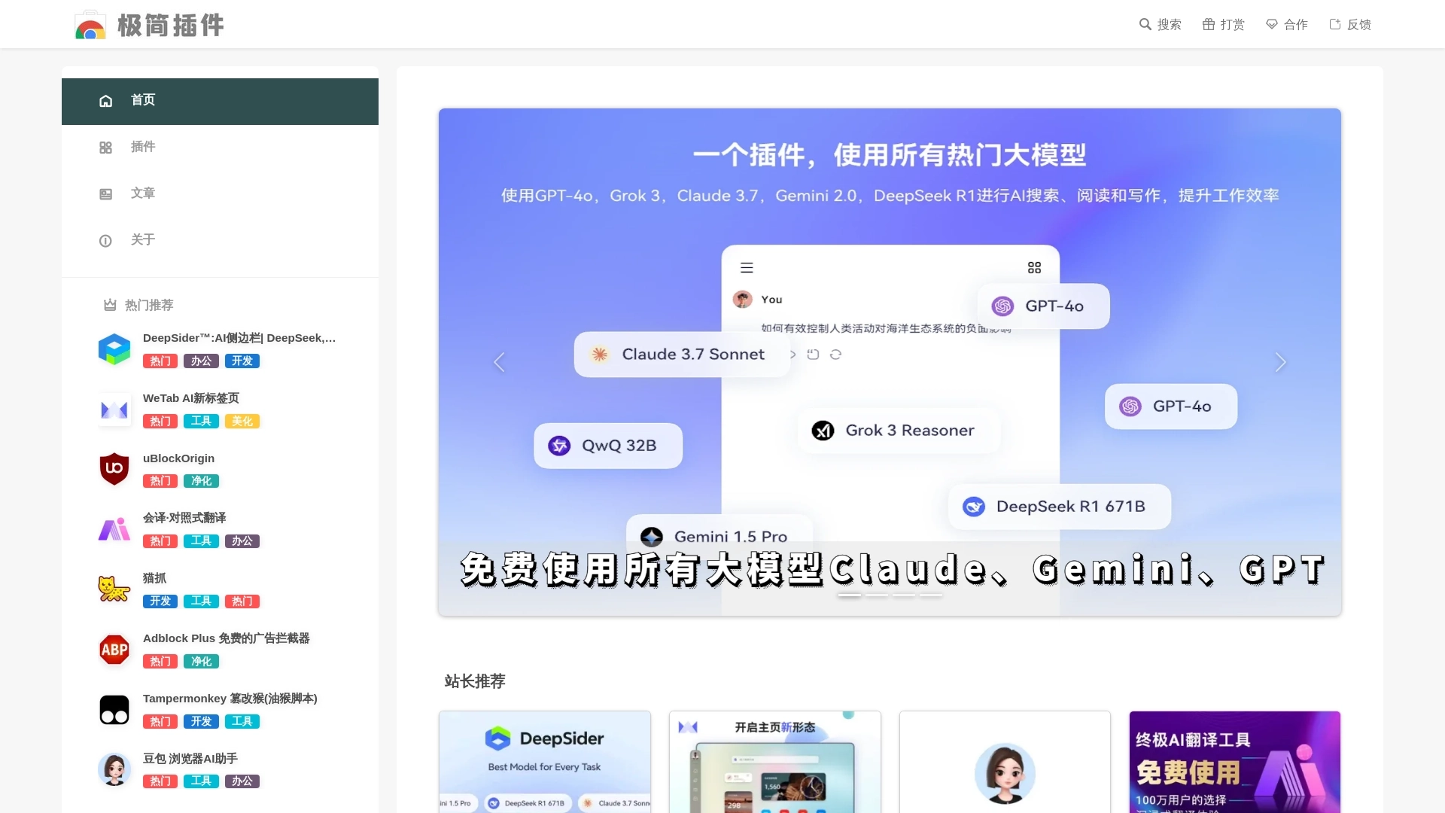Viewport: 1445px width, 813px height.
Task: Open the Adblock Plus ABP icon
Action: click(x=114, y=650)
